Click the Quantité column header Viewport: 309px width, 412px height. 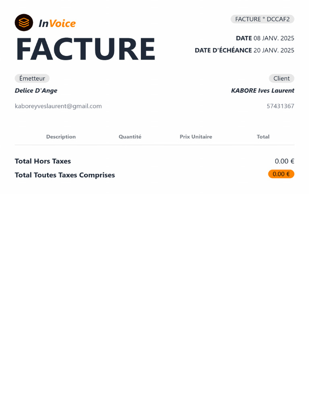(130, 137)
